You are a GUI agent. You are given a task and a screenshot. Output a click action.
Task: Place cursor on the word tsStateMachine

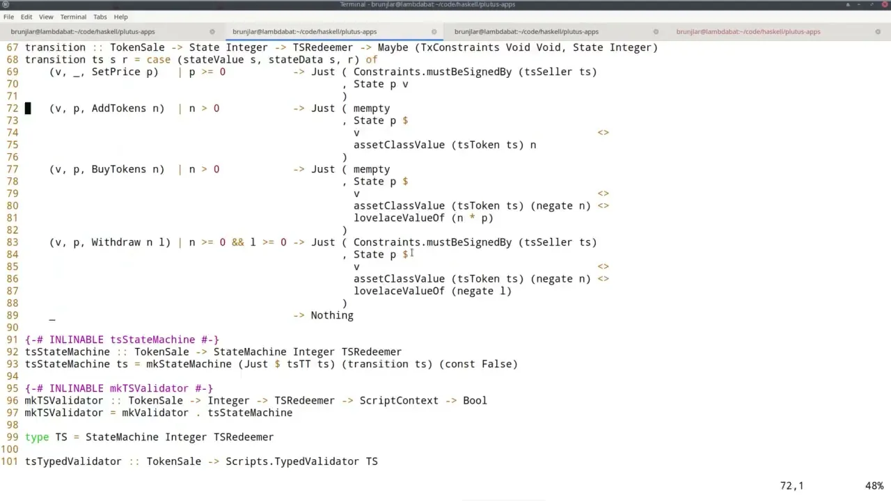point(67,351)
